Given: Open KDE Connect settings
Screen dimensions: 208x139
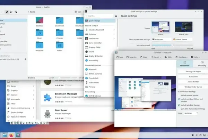Looking at the screenshot, I should 99,83.
